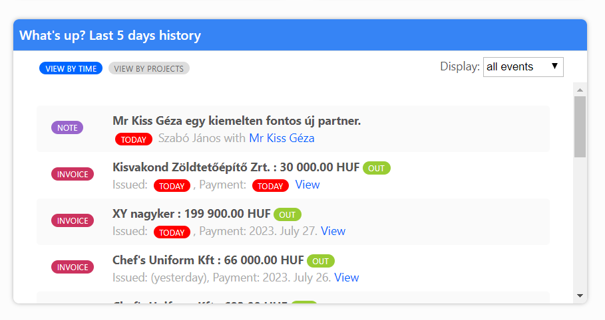Click OUT badge on Kisvakond invoice
The width and height of the screenshot is (605, 320).
(x=377, y=168)
